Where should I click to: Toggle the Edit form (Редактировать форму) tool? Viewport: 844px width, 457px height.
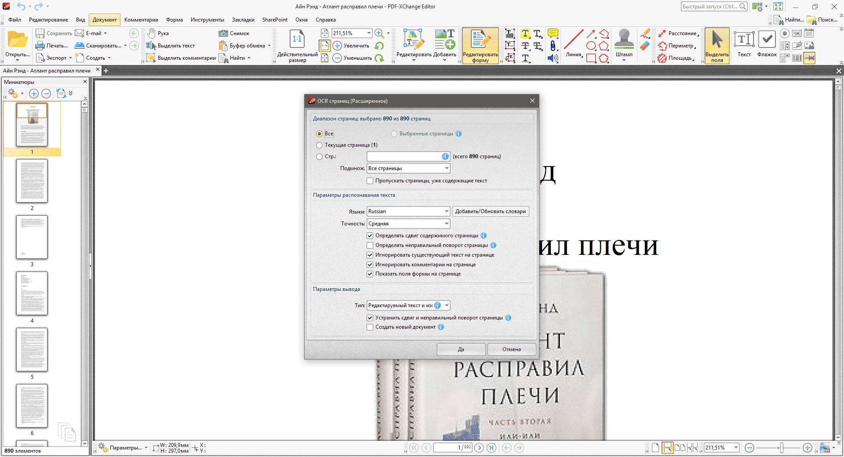[x=480, y=46]
